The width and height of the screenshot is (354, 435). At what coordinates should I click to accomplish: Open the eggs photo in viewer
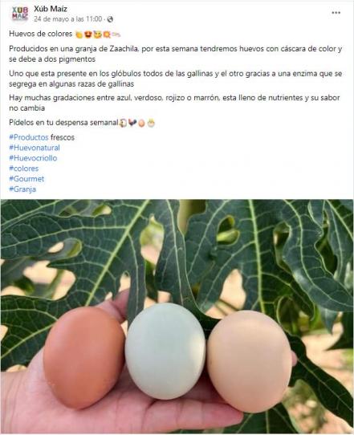coord(177,316)
